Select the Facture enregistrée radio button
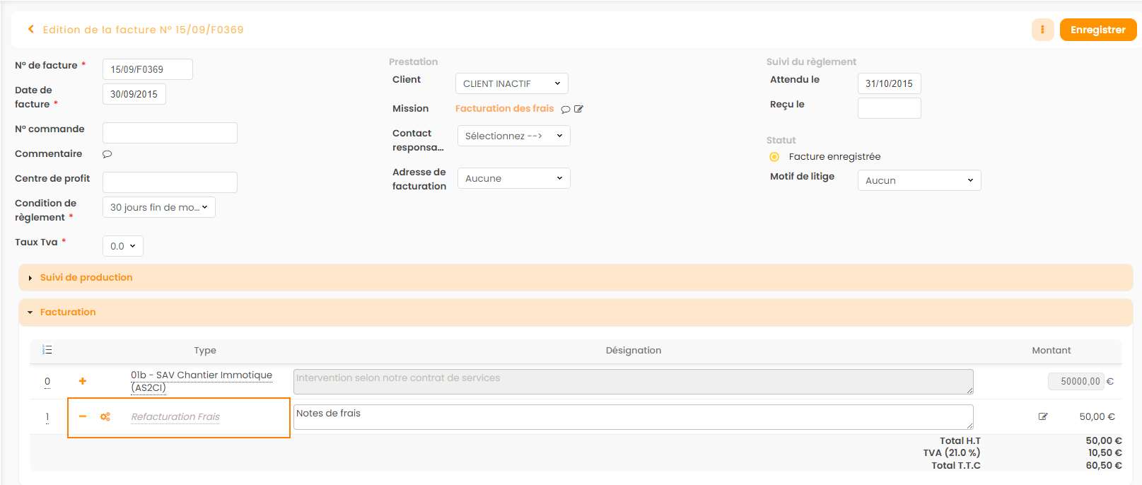Image resolution: width=1142 pixels, height=485 pixels. click(x=774, y=157)
